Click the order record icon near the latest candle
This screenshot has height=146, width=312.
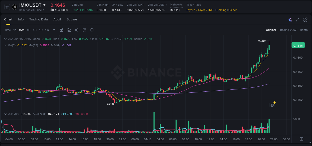click(272, 105)
